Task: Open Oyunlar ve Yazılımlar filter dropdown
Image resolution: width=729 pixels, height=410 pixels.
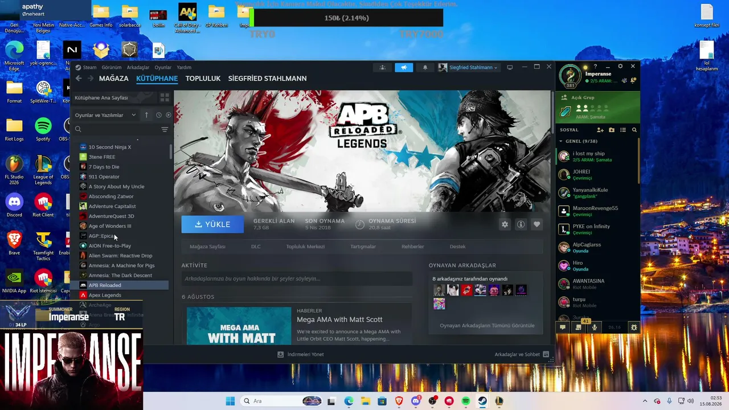Action: [105, 115]
